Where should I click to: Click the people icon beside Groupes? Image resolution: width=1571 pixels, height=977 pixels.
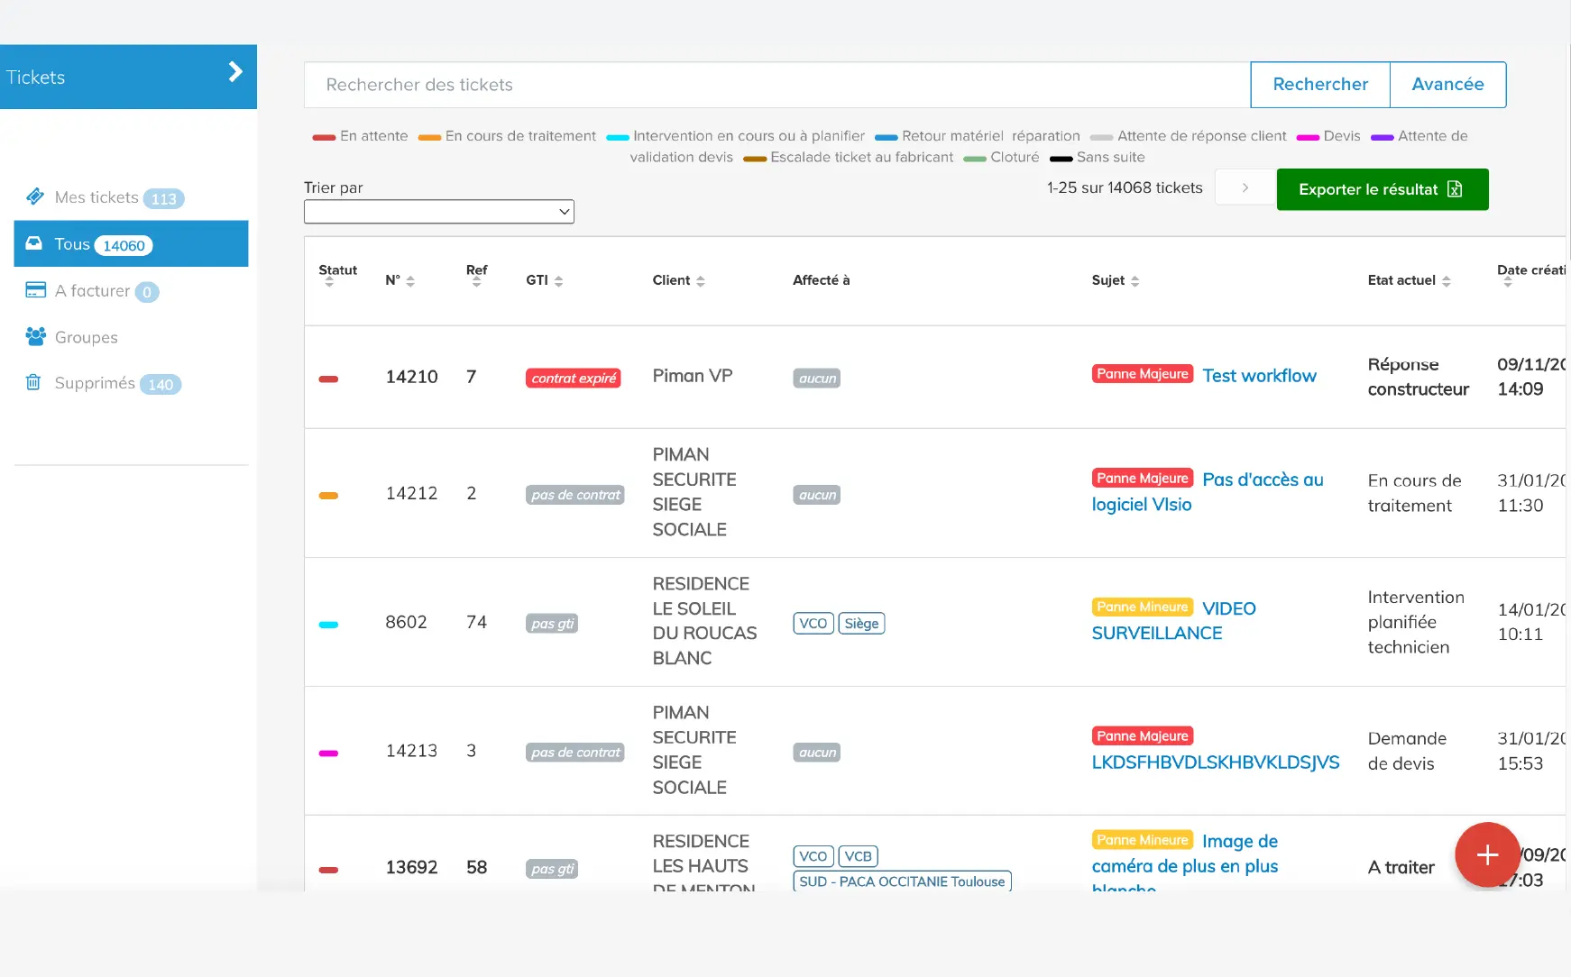35,336
